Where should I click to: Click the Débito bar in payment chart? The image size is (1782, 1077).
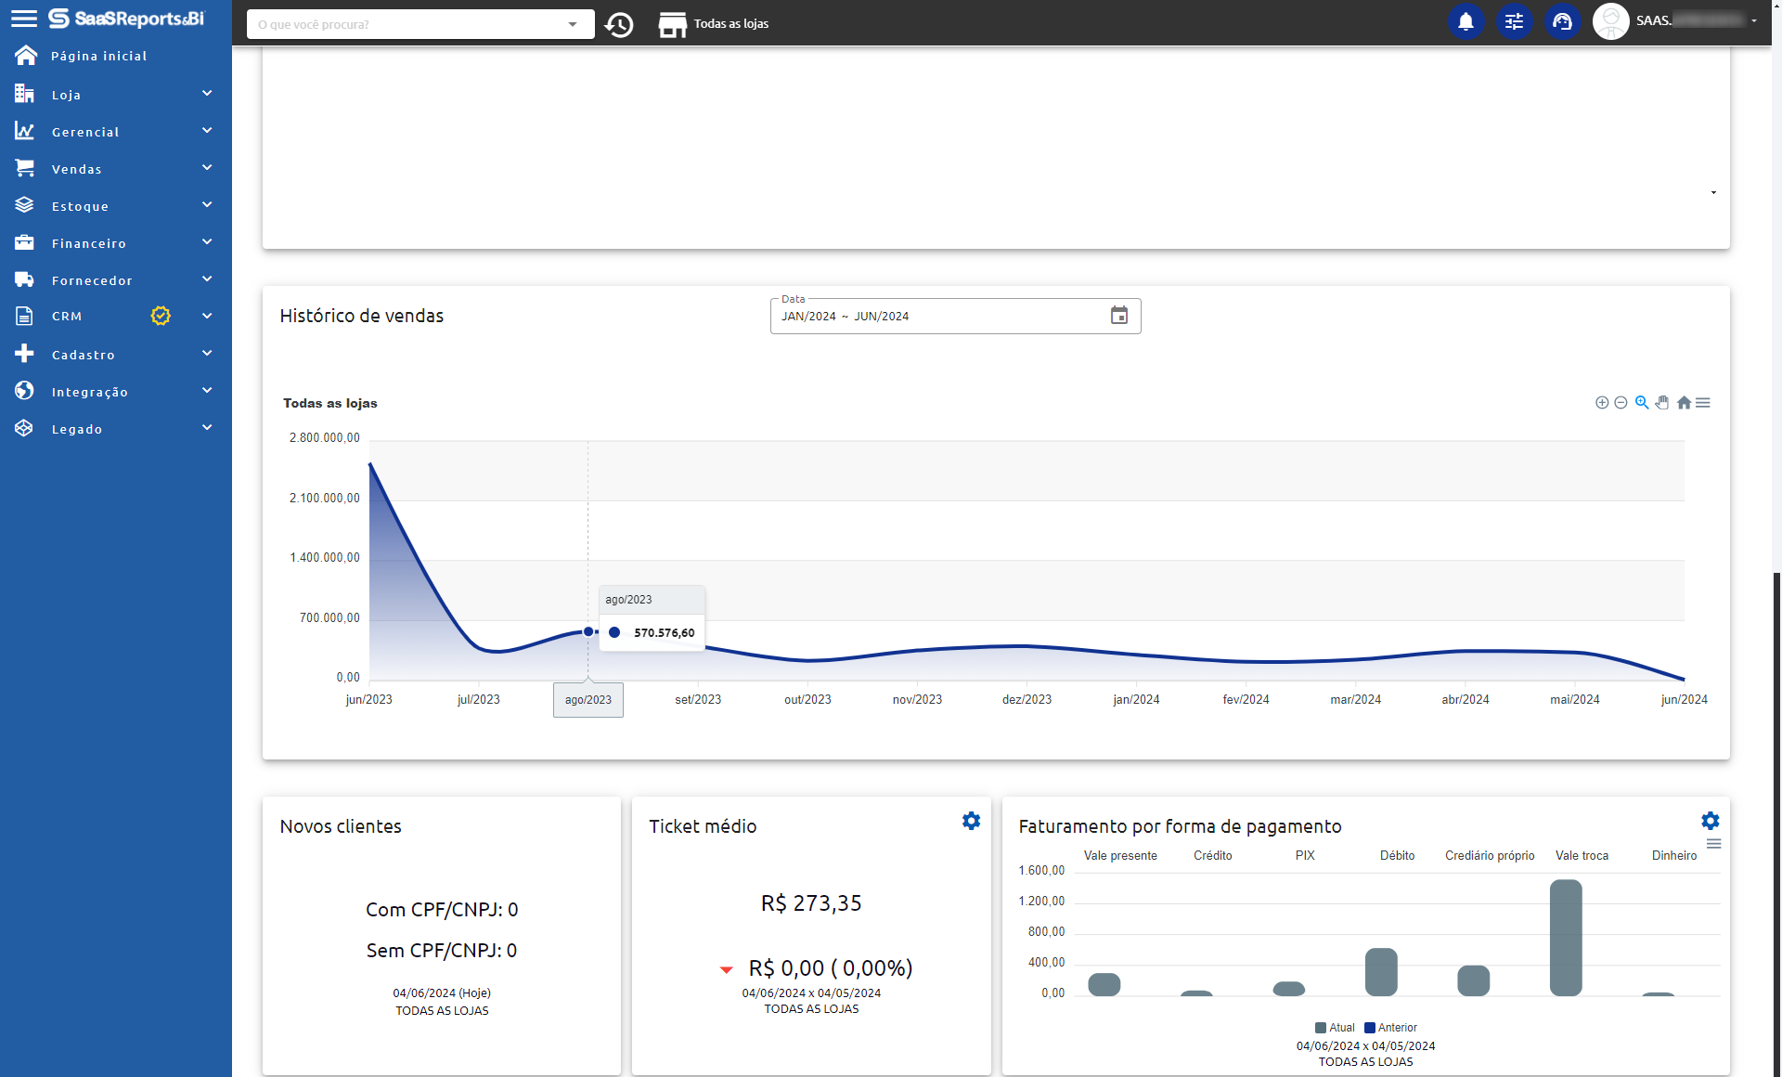[1381, 972]
